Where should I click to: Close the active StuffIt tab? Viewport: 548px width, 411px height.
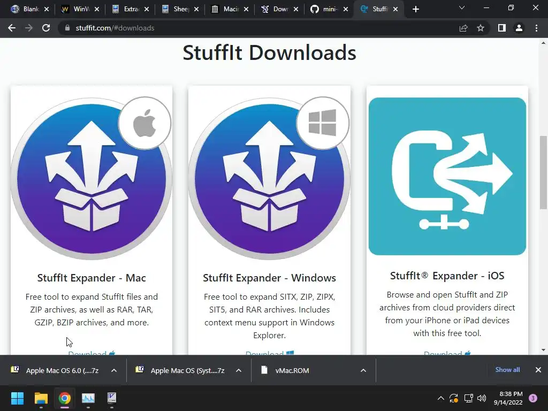pyautogui.click(x=395, y=9)
